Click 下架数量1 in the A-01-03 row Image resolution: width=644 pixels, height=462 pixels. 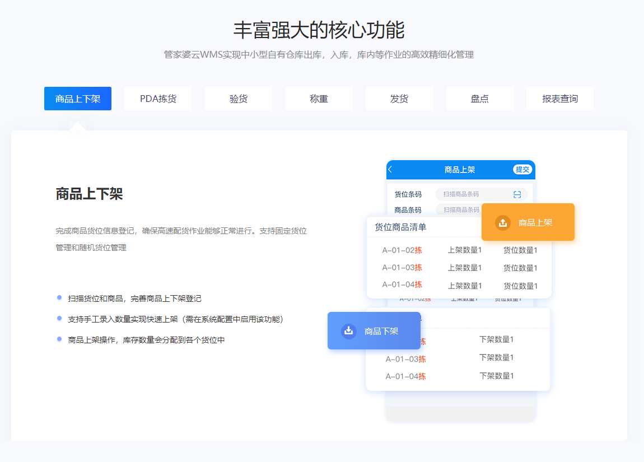(496, 357)
